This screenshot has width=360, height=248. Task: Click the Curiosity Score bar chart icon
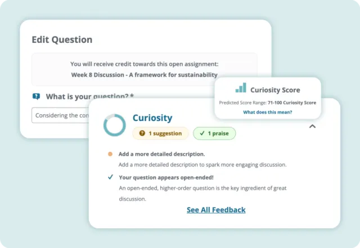[241, 88]
